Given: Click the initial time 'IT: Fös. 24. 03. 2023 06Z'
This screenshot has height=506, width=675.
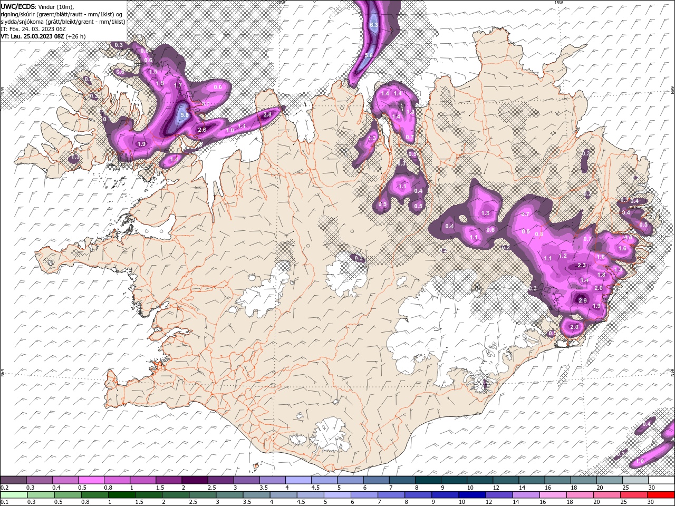Looking at the screenshot, I should point(32,28).
